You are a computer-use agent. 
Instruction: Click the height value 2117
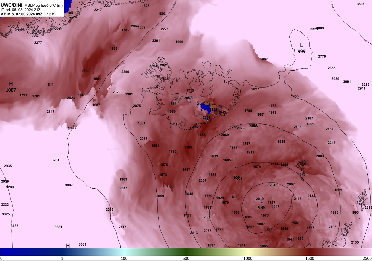click(x=122, y=227)
